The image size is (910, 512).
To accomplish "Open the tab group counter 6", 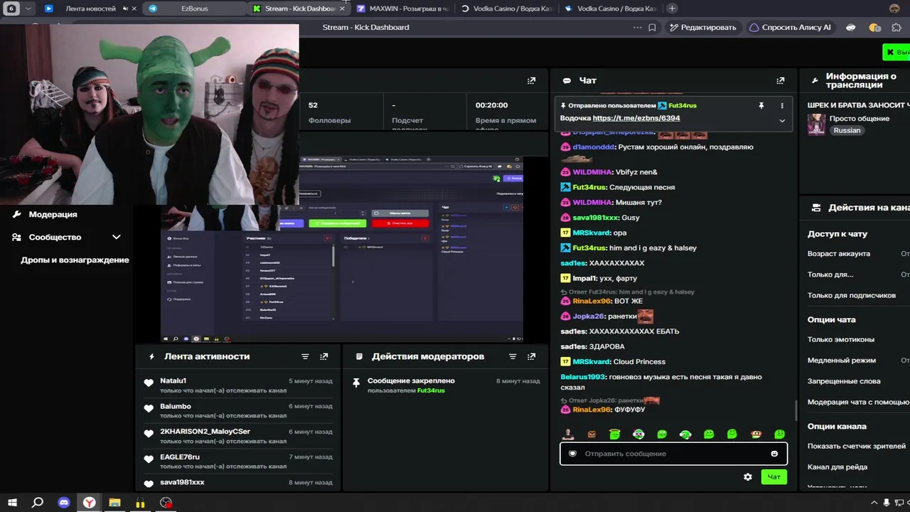I will click(x=11, y=9).
